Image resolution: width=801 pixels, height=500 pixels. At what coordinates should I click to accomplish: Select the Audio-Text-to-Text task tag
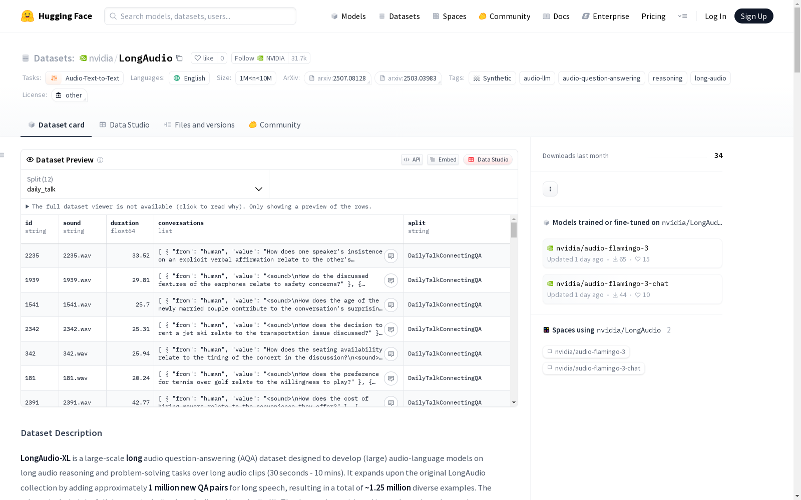point(85,78)
